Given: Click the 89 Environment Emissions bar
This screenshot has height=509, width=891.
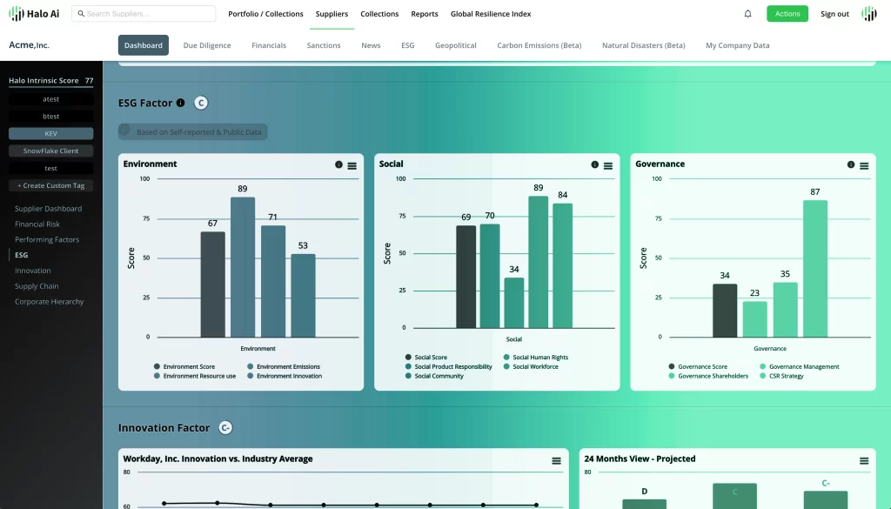Looking at the screenshot, I should click(243, 267).
